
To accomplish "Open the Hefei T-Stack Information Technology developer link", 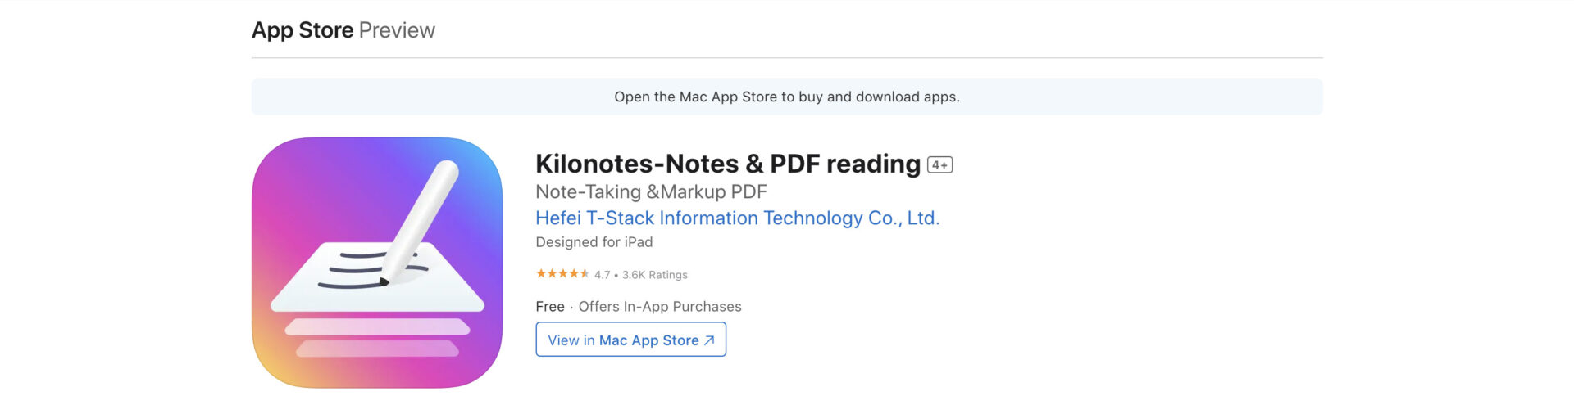I will (737, 218).
